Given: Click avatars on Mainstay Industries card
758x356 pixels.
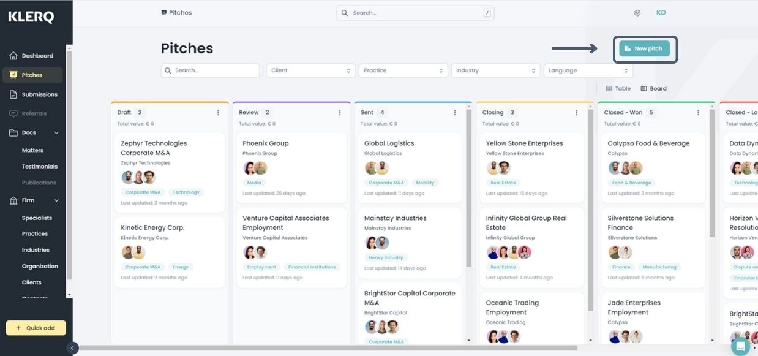Looking at the screenshot, I should point(377,243).
